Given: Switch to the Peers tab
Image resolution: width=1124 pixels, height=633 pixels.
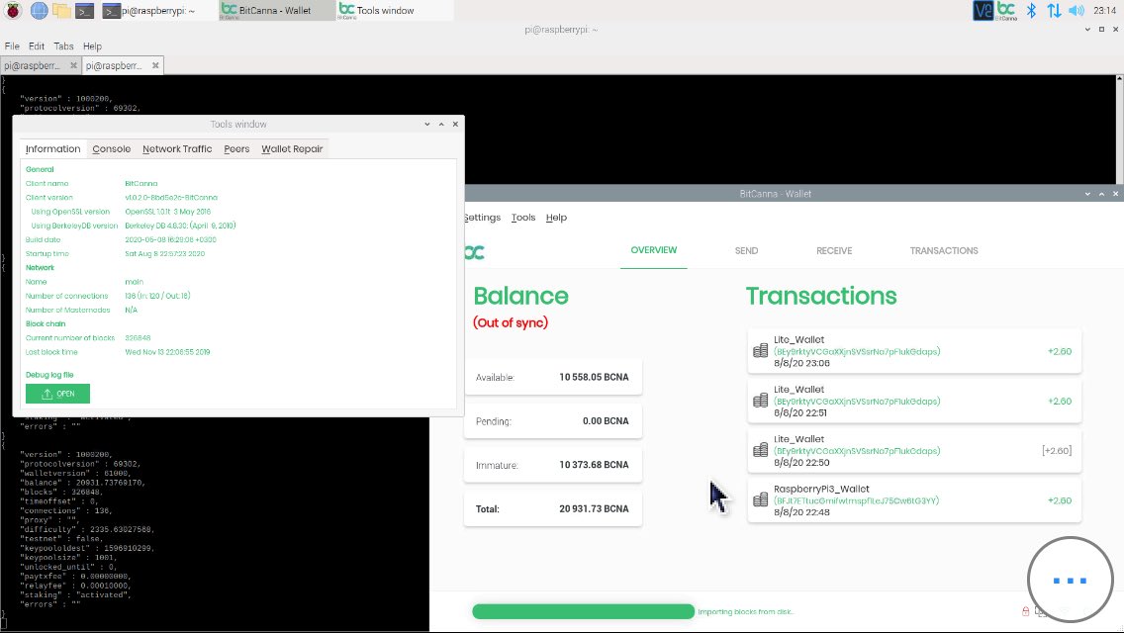Looking at the screenshot, I should point(236,149).
